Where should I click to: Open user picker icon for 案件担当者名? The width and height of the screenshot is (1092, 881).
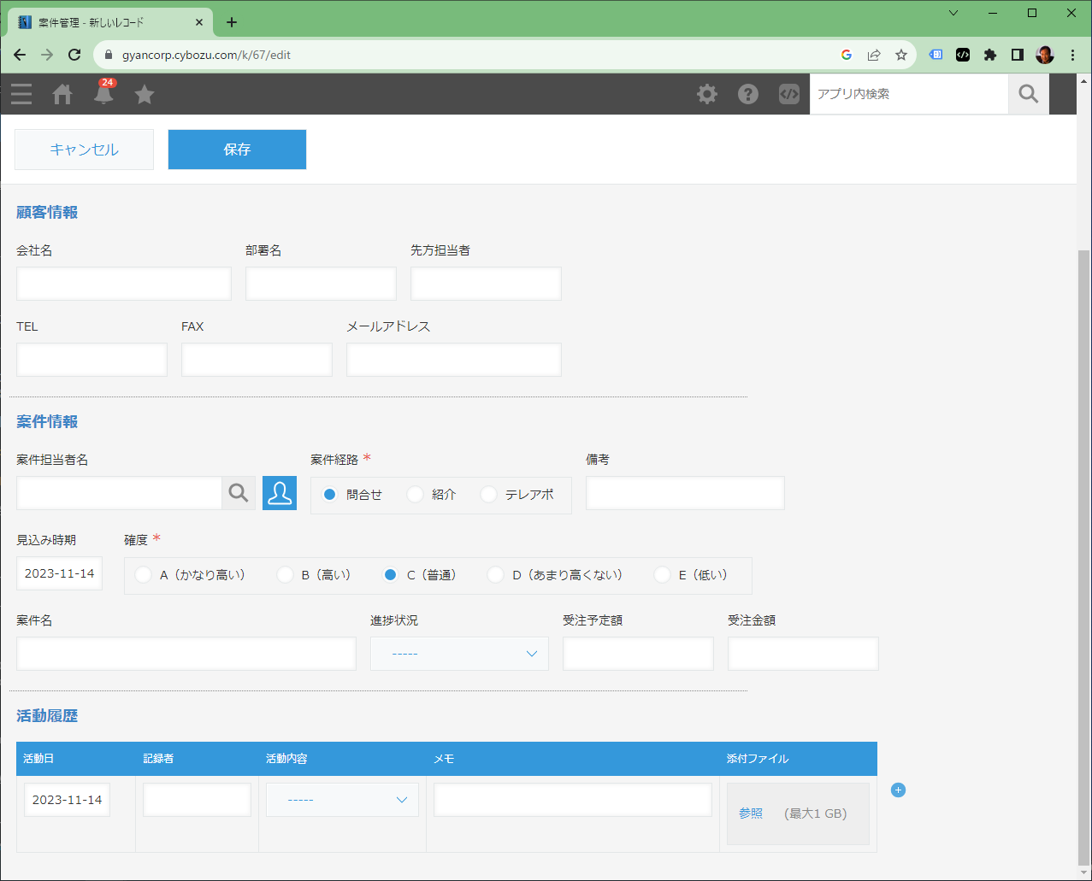(280, 493)
